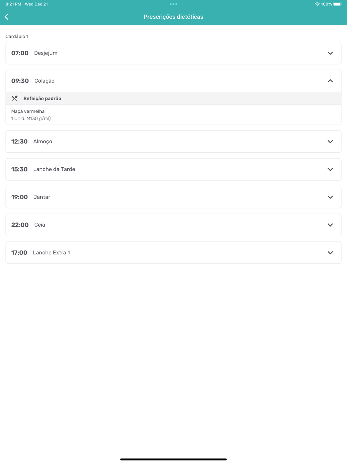Tap the Maçã vermelha food item
The height and width of the screenshot is (463, 347).
coord(28,111)
